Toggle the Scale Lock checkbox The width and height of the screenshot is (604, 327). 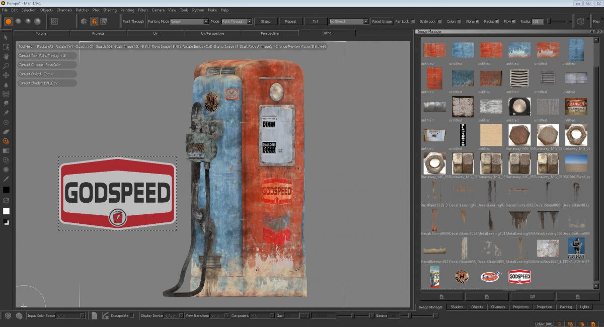[x=439, y=22]
